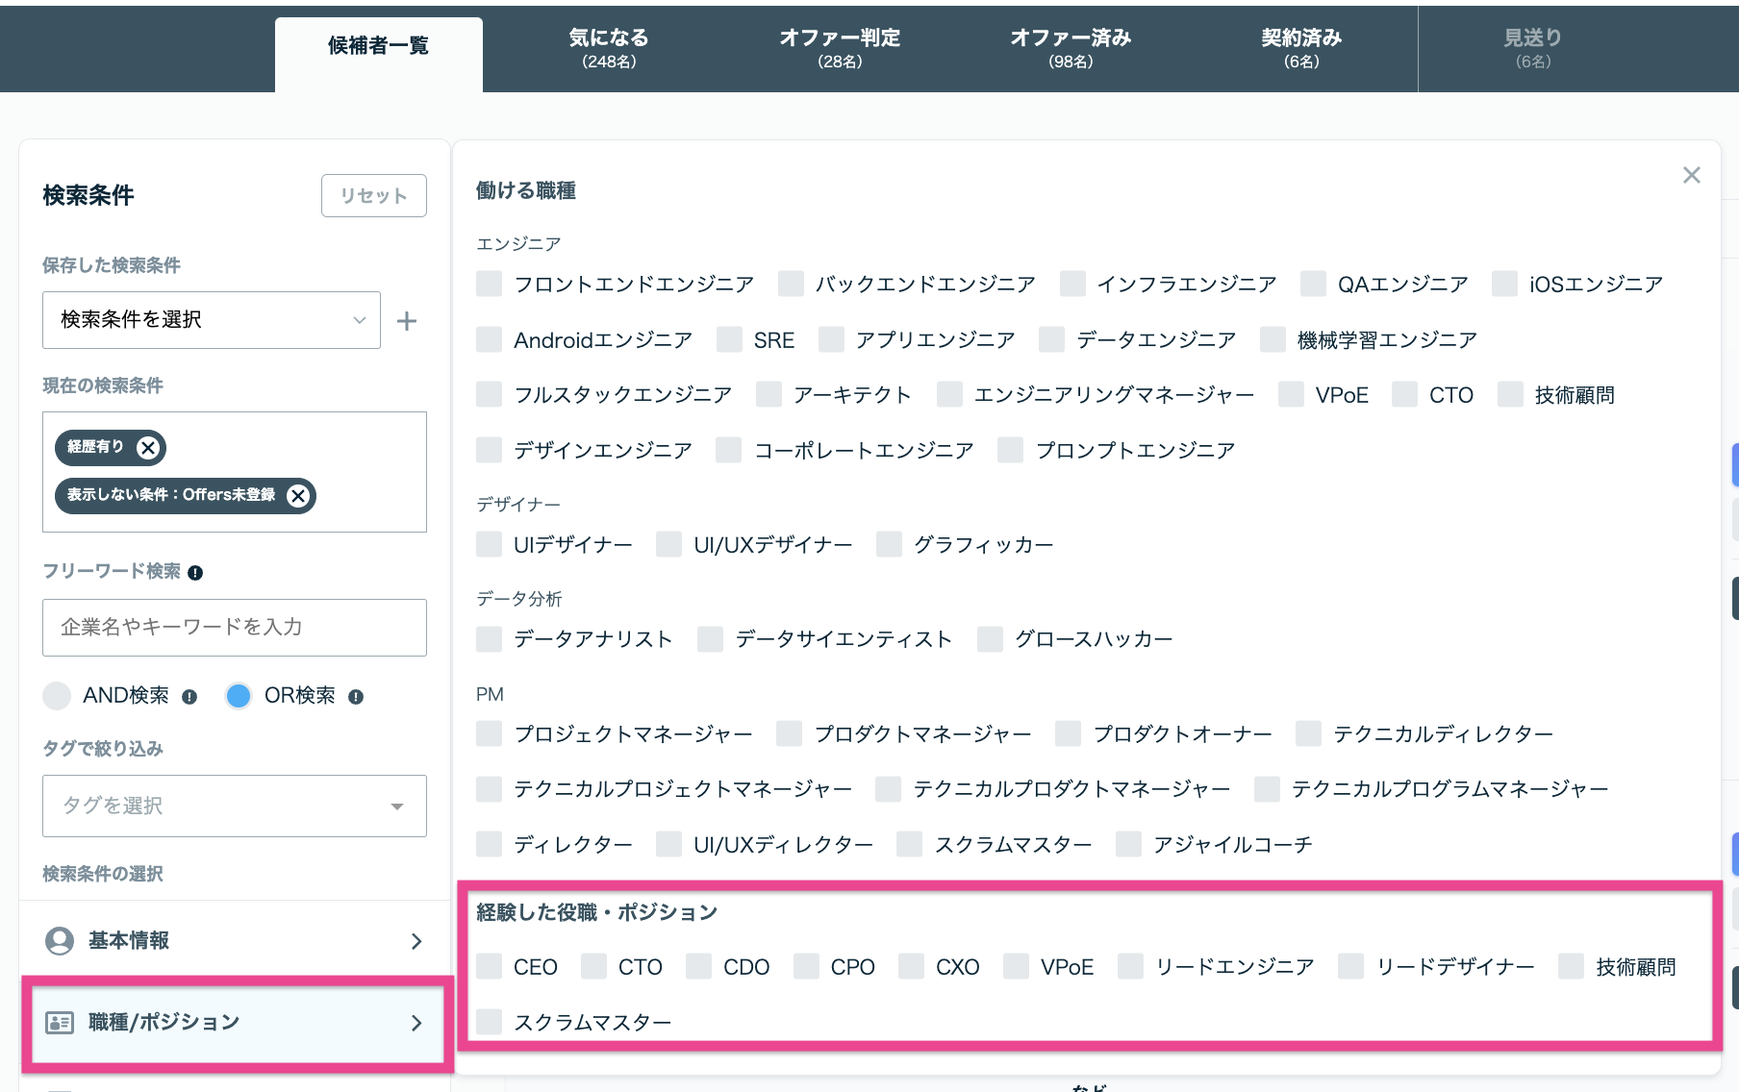
Task: Check プロンプトエンジニア checkbox
Action: 1011,450
